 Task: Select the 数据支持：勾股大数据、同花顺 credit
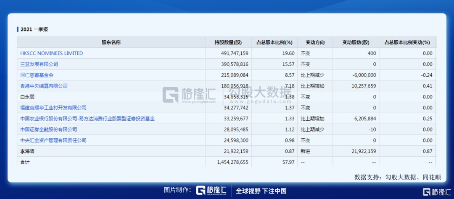398,177
